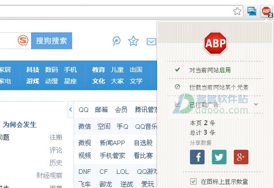Click the Sogou S logo icon
Viewport: 274px width, 188px height.
(23, 40)
